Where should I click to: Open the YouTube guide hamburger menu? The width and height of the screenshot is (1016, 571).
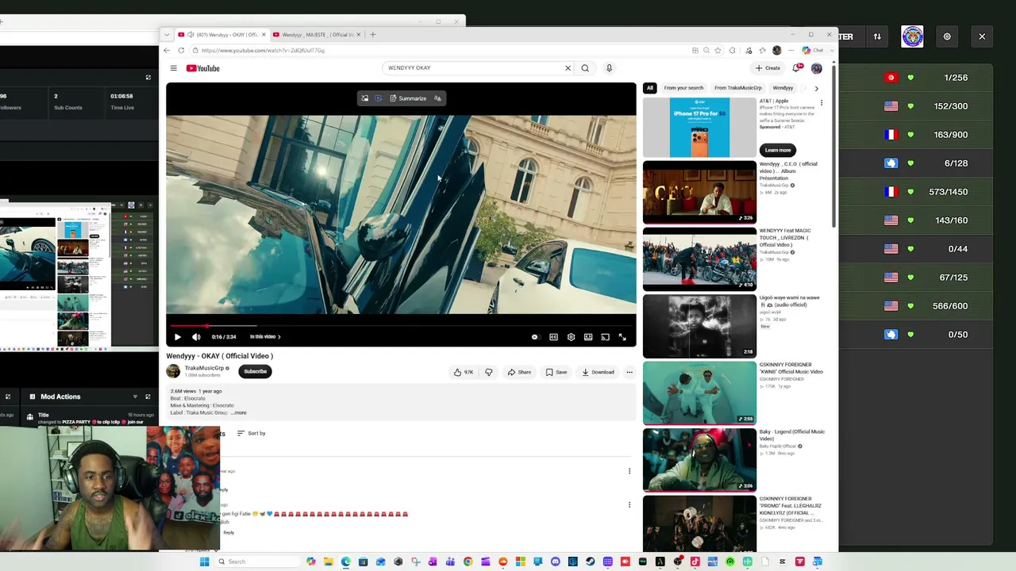(x=173, y=68)
